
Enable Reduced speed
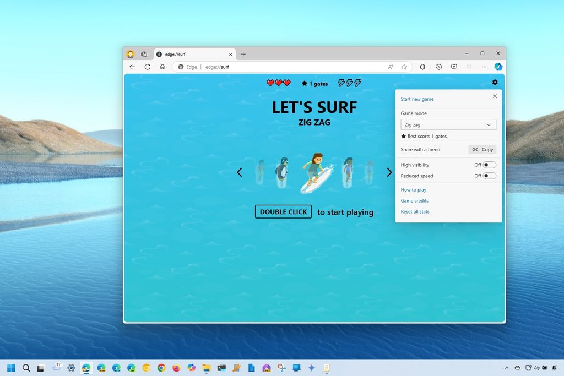[486, 176]
